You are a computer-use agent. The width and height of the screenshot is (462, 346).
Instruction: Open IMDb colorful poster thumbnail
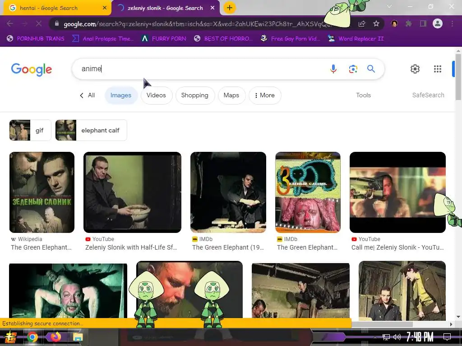(308, 192)
